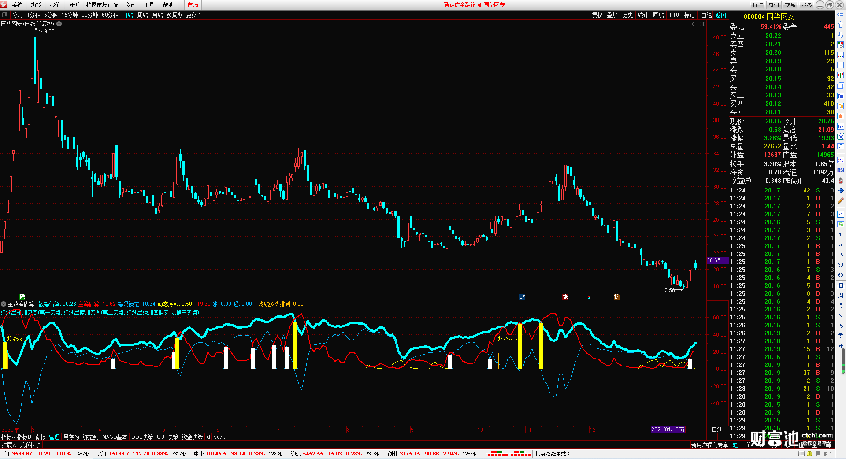Click the down arrow icon in right sidebar
The image size is (846, 459).
pos(841,35)
